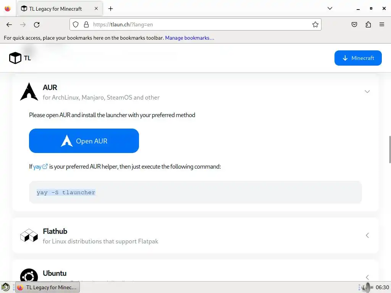Click the Open AUR button
The width and height of the screenshot is (391, 293).
pyautogui.click(x=84, y=141)
